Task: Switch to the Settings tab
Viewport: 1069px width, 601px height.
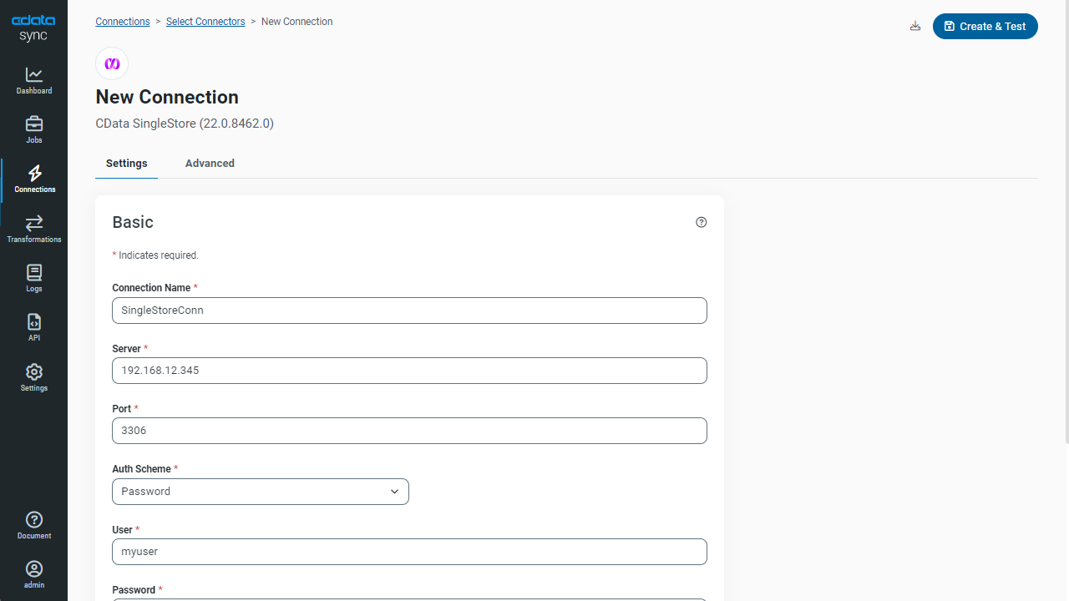Action: 127,164
